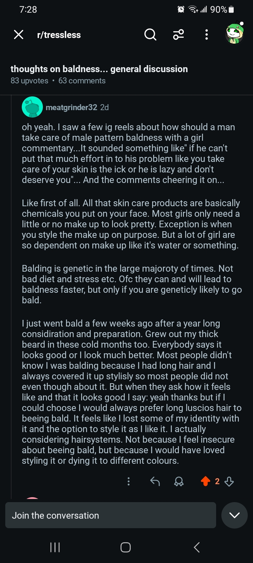Open the comment's three-dot options menu
Screen dimensions: 253x563
point(129,481)
